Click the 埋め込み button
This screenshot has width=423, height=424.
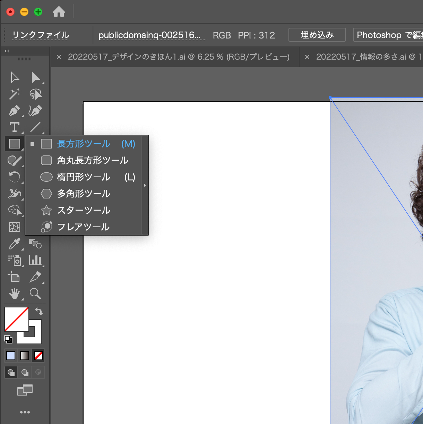tap(317, 35)
